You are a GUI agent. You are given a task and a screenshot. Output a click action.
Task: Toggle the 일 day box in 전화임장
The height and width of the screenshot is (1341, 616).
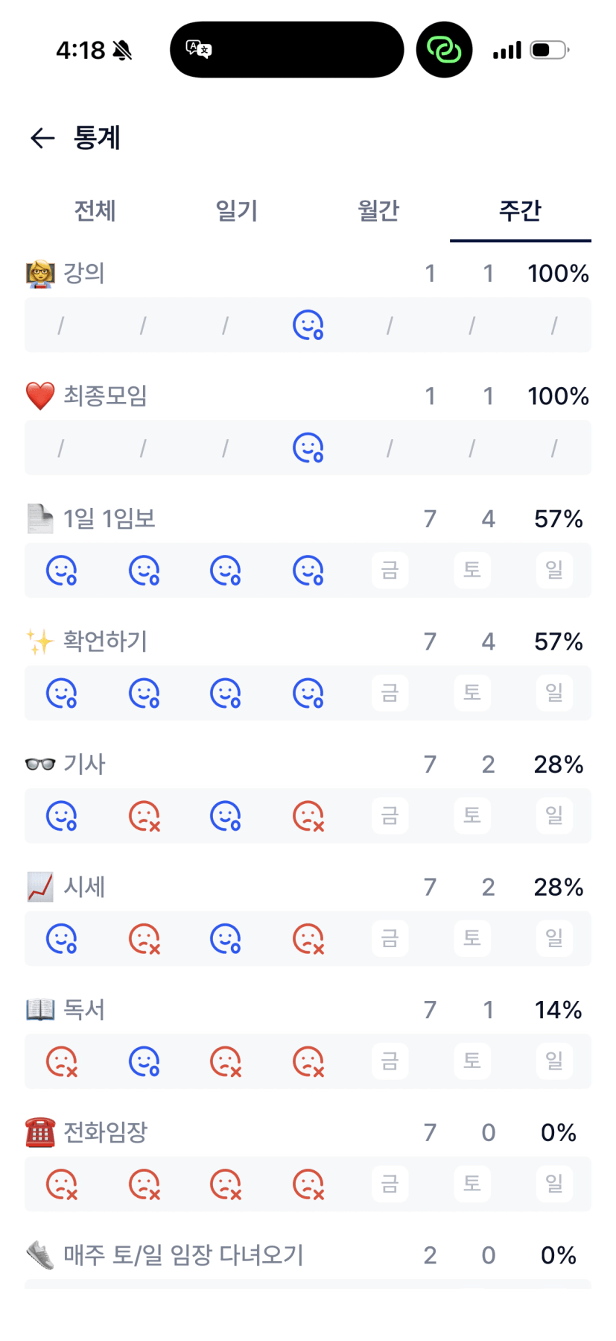[x=553, y=1184]
